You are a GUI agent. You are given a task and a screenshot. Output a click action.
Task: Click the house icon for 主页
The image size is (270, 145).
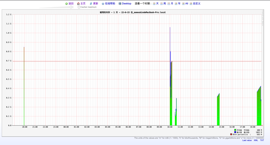78,3
